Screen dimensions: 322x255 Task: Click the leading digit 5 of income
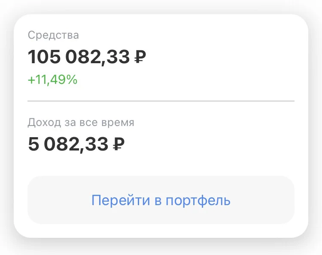tap(33, 144)
